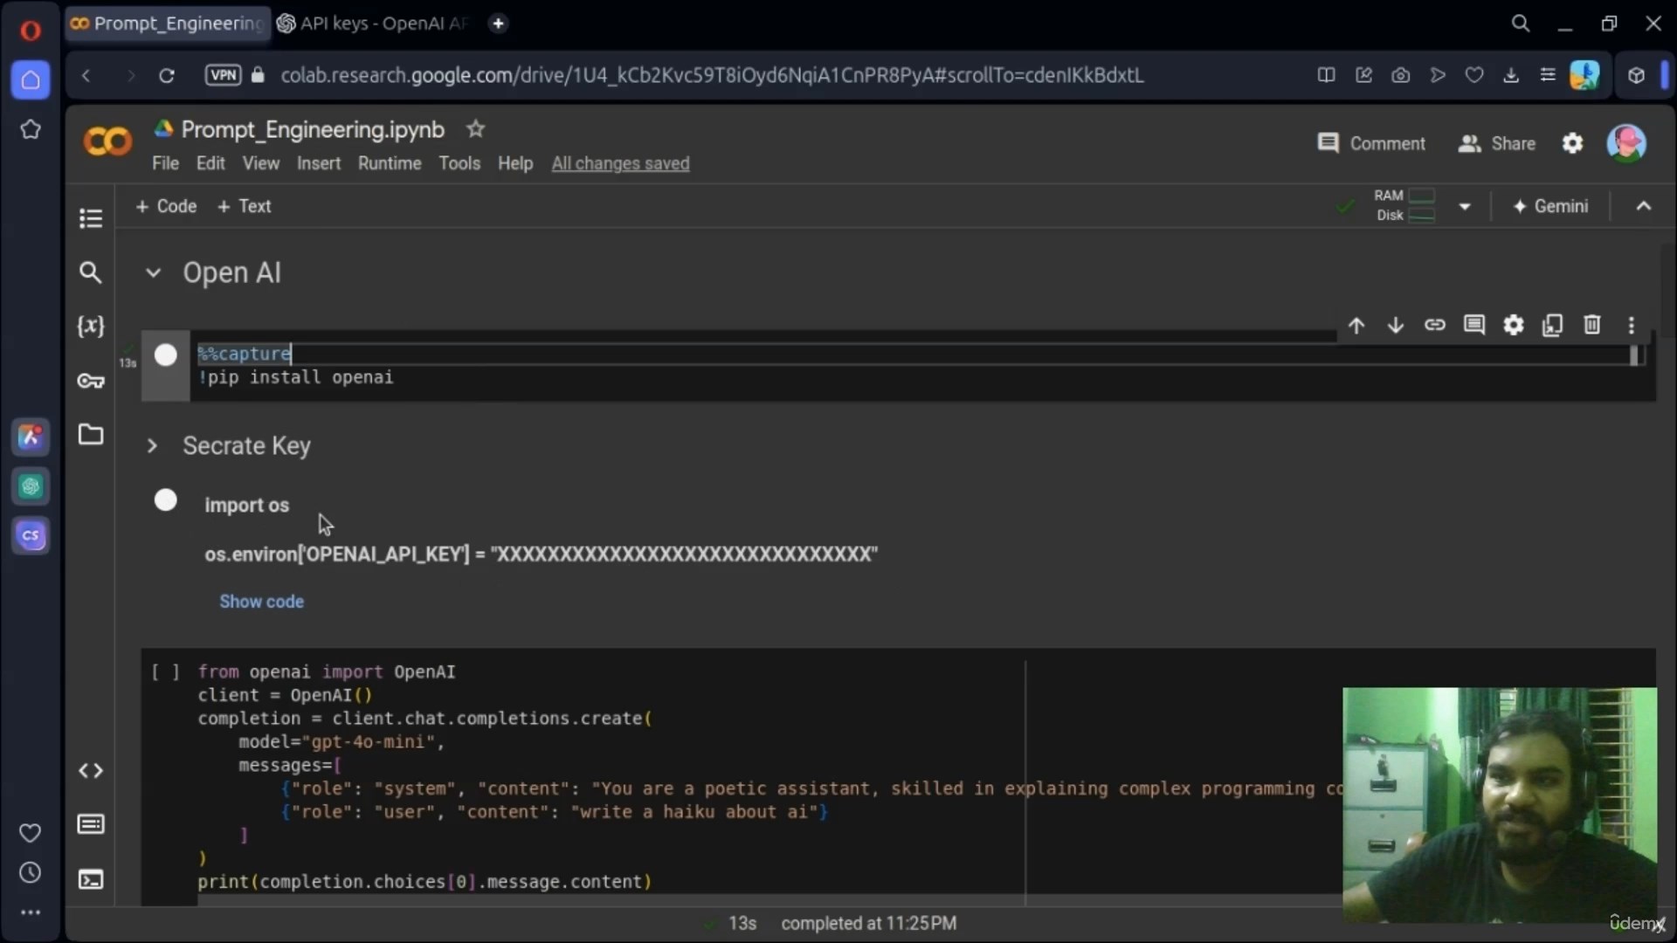
Task: Open the Google account avatar
Action: pos(1626,143)
